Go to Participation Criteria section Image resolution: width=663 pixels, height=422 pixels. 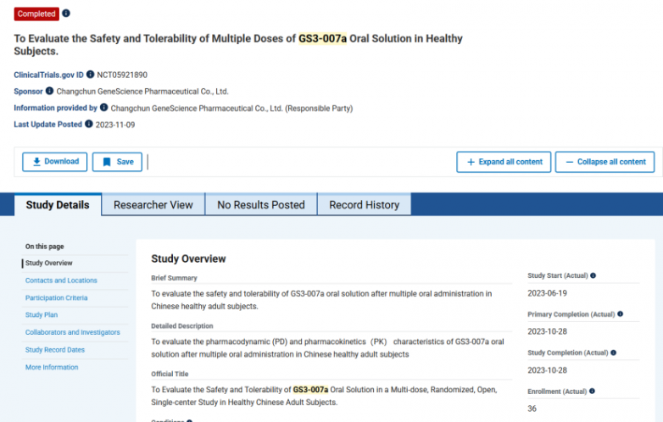[x=56, y=297]
